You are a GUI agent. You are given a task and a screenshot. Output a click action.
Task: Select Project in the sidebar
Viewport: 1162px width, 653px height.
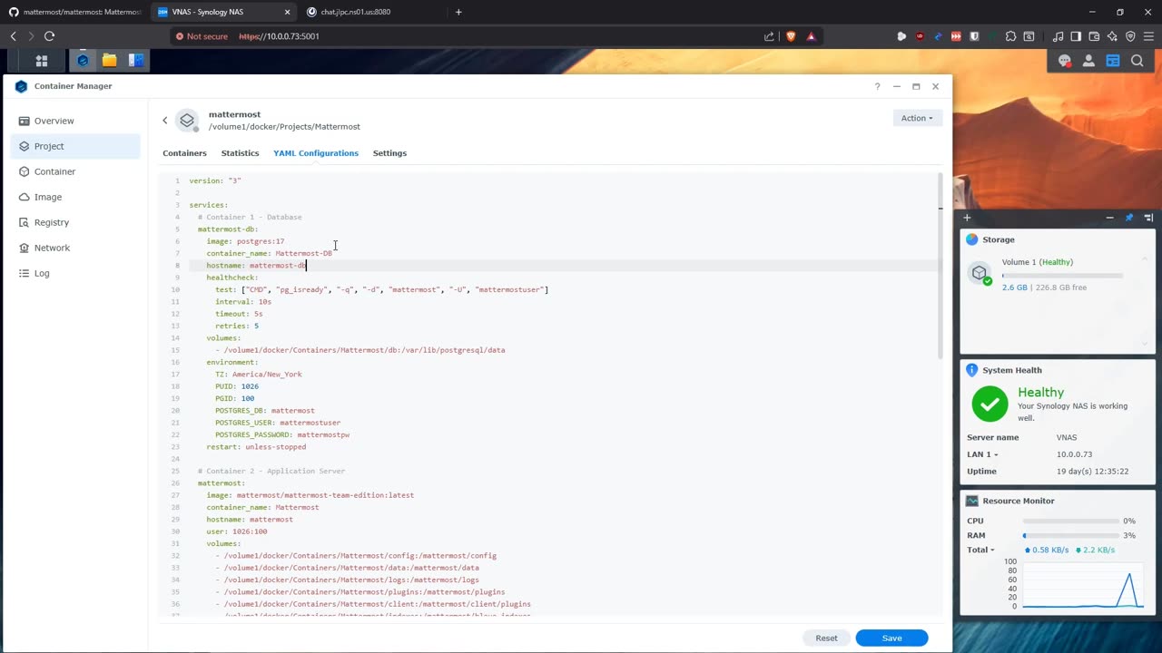tap(75, 146)
